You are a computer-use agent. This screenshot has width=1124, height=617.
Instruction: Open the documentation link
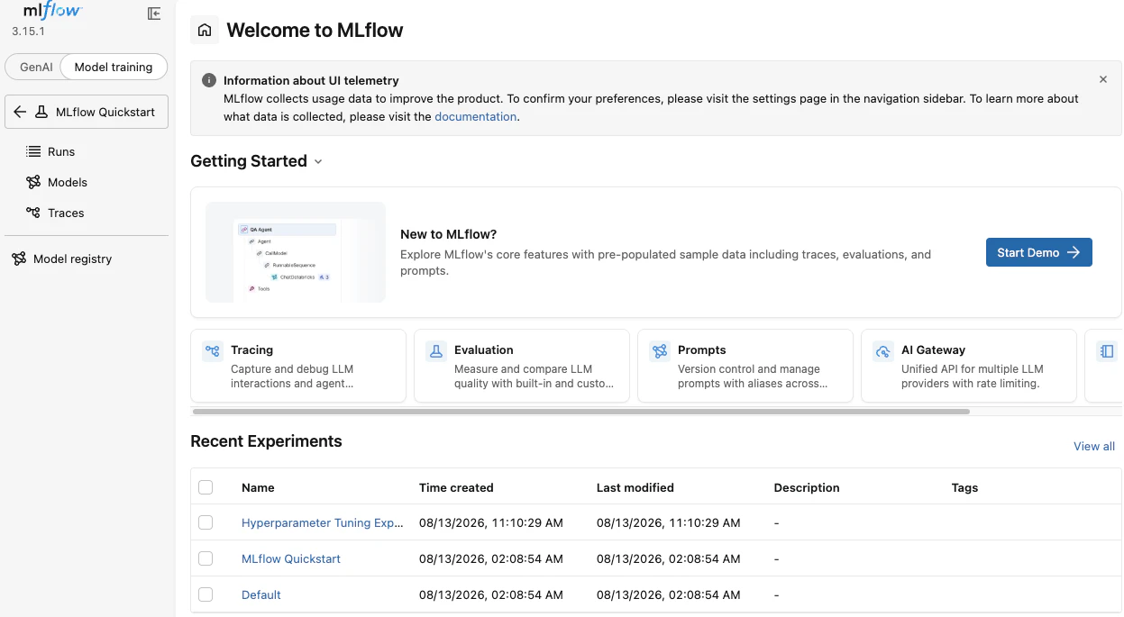click(x=476, y=116)
